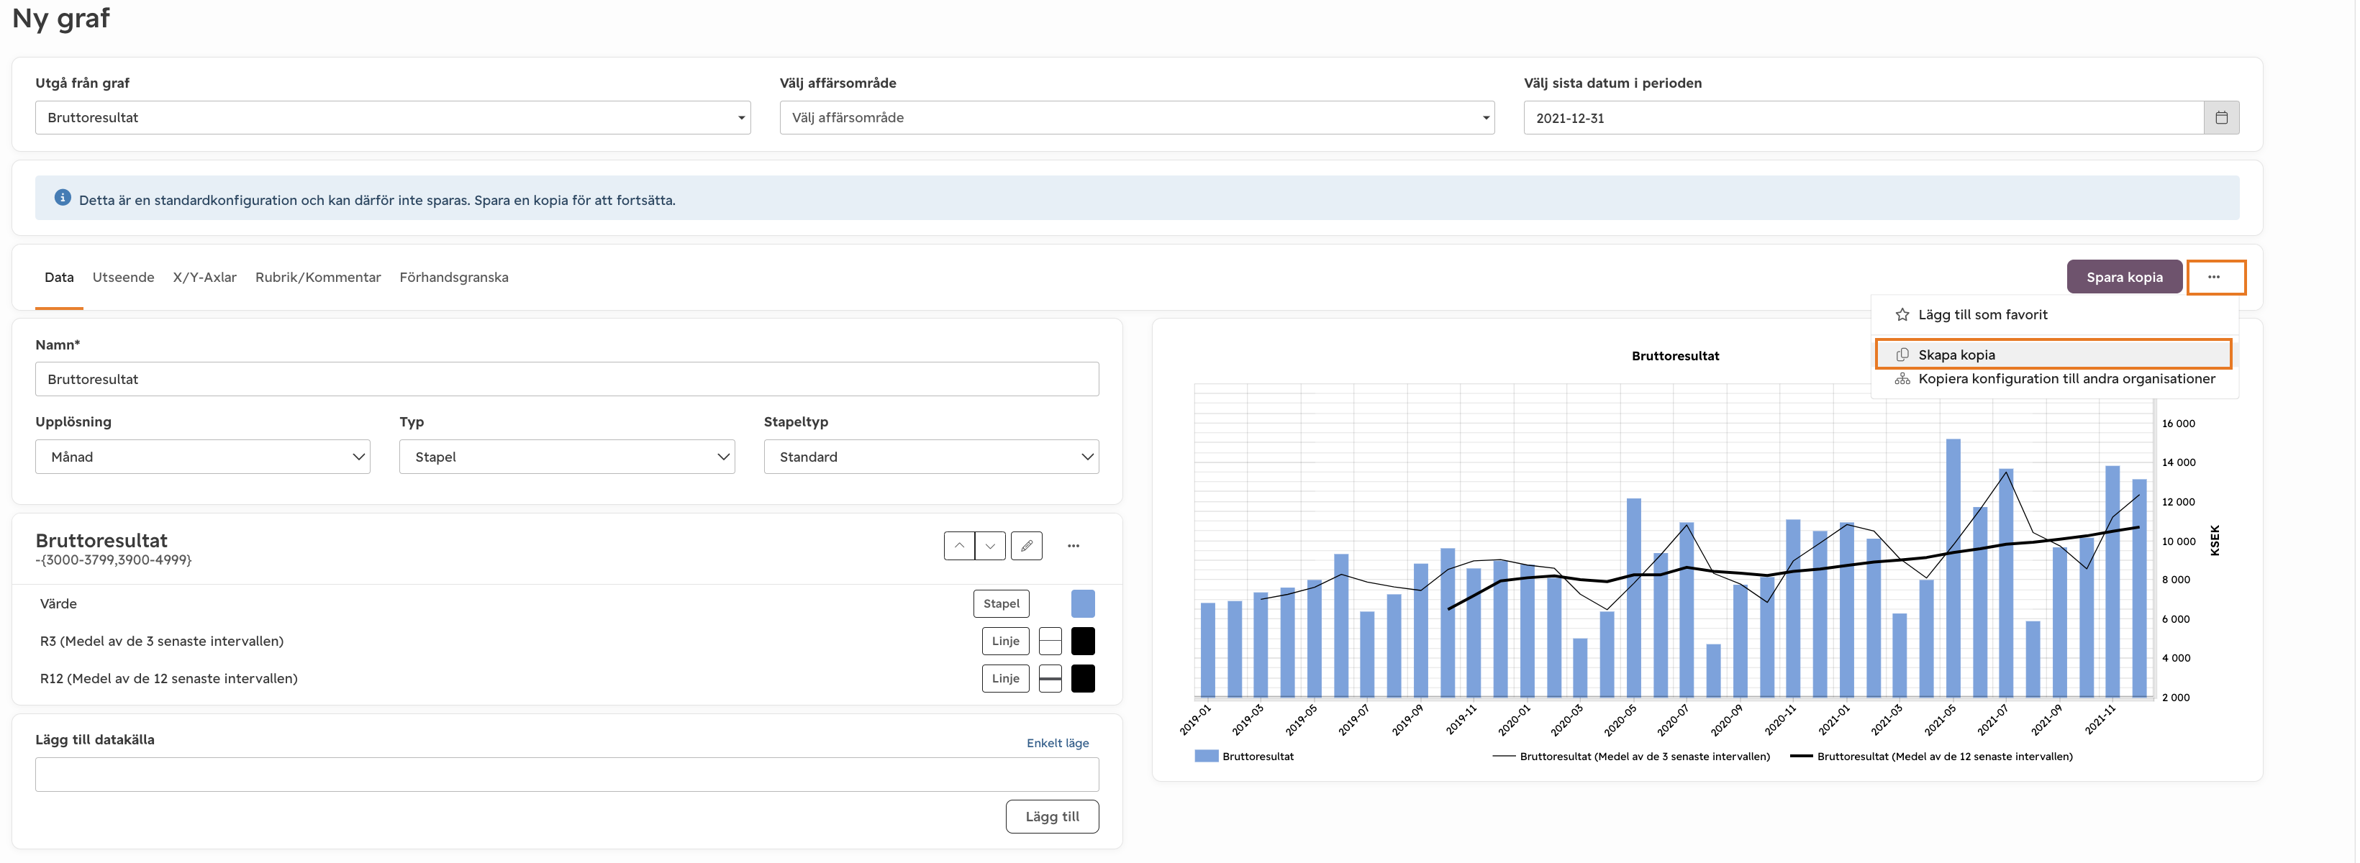Screen dimensions: 2360x863
Task: Click the Linje type button for R12
Action: tap(1005, 679)
